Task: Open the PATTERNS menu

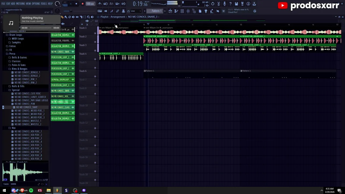Action: (x=20, y=4)
